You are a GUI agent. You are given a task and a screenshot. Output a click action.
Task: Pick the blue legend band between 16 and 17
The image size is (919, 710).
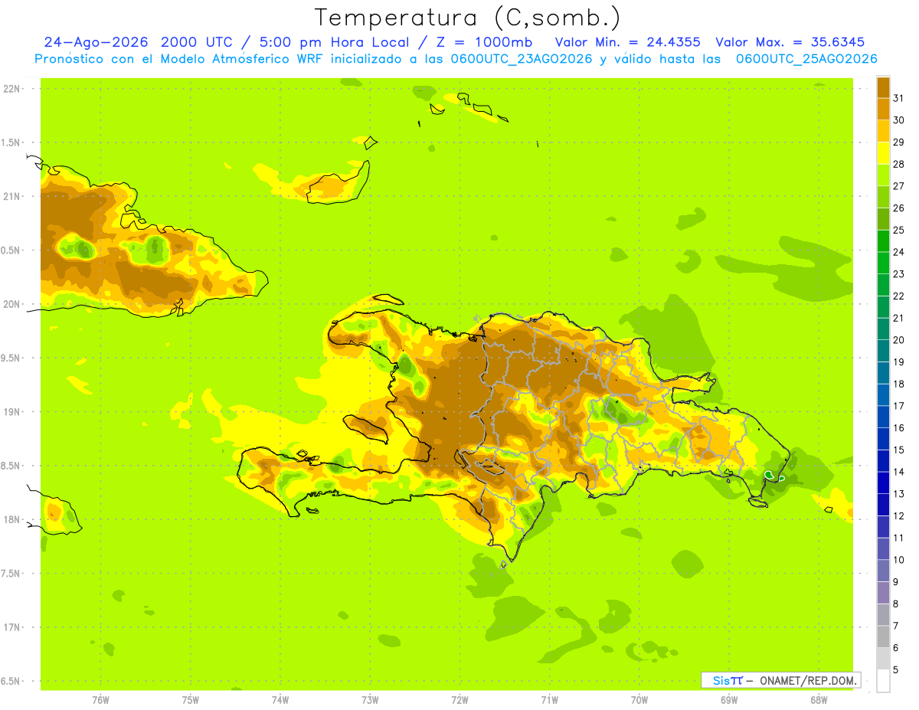tap(883, 417)
